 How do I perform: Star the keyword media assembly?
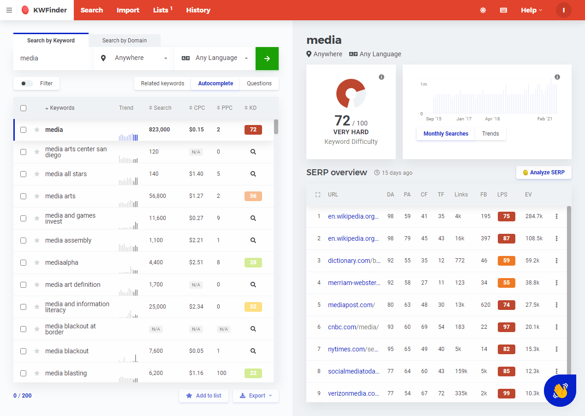point(37,240)
